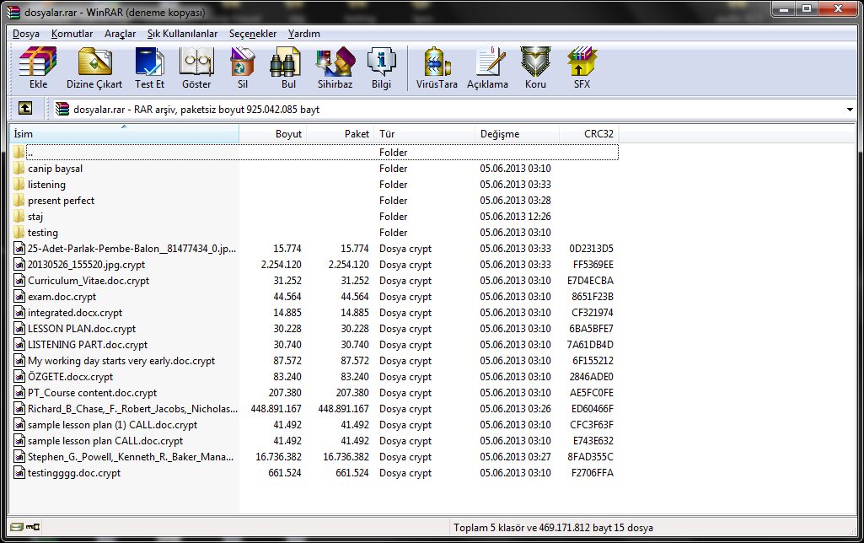Click the VirüsTara scan icon
Screen dimensions: 864x543
(x=436, y=67)
